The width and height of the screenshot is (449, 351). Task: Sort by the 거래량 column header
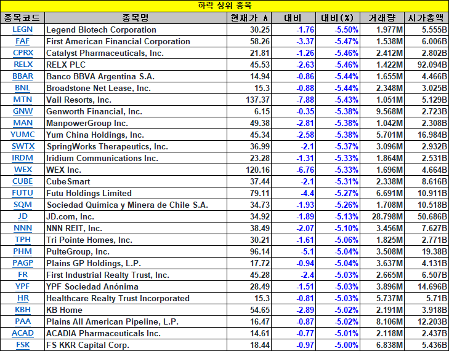382,18
